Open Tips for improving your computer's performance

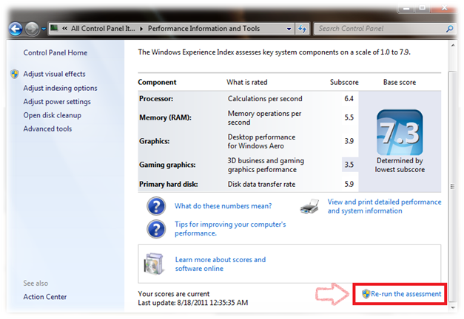tap(230, 229)
